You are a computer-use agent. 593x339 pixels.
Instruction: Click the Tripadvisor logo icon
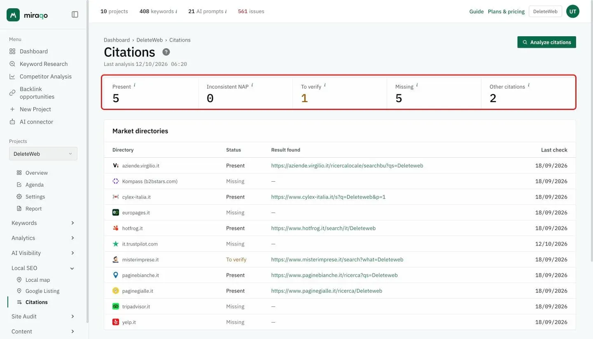pyautogui.click(x=116, y=306)
